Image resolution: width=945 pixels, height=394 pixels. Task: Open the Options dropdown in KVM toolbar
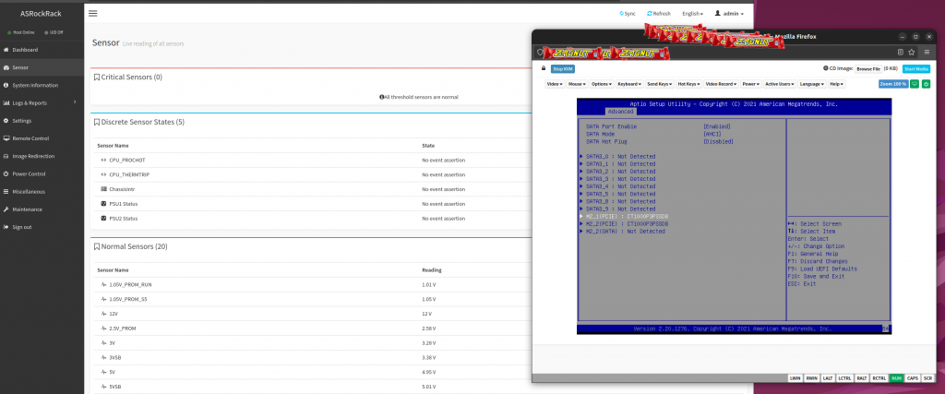602,84
